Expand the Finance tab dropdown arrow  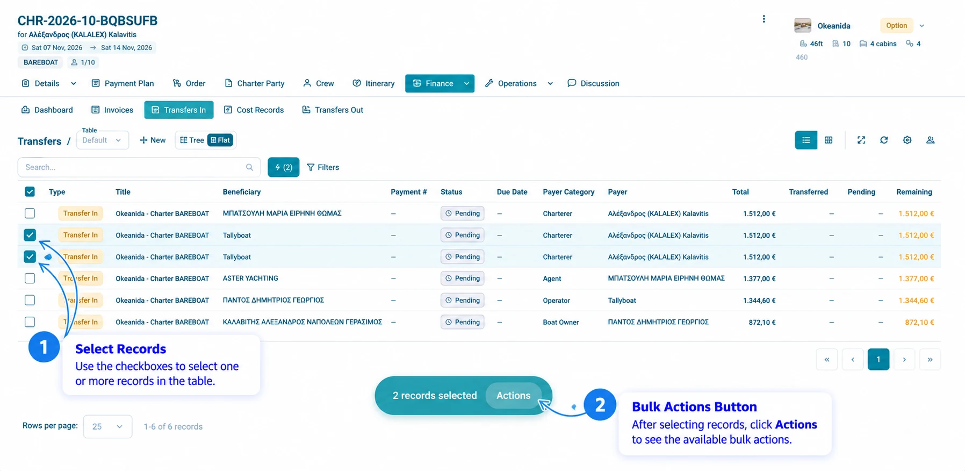pos(466,83)
